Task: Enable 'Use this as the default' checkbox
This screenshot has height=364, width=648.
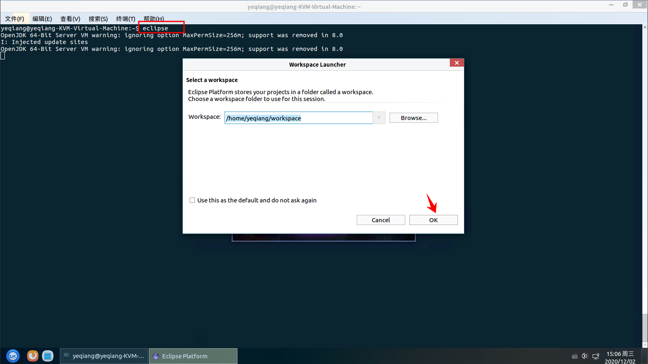Action: 193,200
